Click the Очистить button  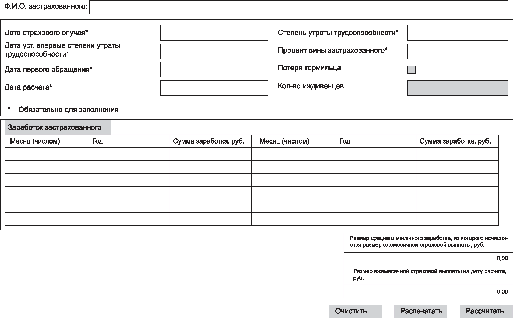coord(355,311)
